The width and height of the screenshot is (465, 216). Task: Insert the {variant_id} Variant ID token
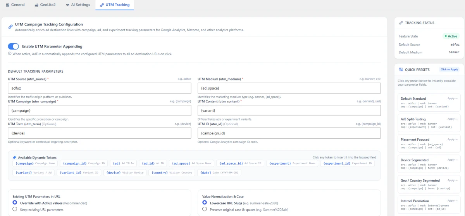point(79,173)
